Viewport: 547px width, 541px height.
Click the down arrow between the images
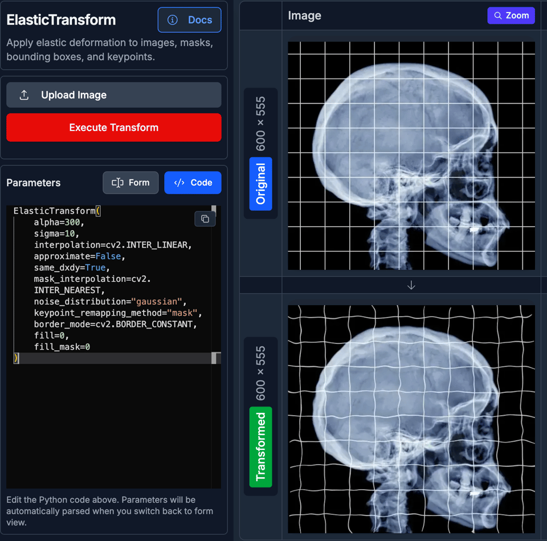[411, 285]
